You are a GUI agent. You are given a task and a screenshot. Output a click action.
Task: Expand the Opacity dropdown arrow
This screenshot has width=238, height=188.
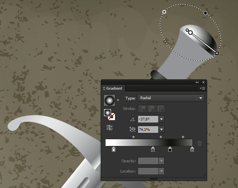pos(161,161)
